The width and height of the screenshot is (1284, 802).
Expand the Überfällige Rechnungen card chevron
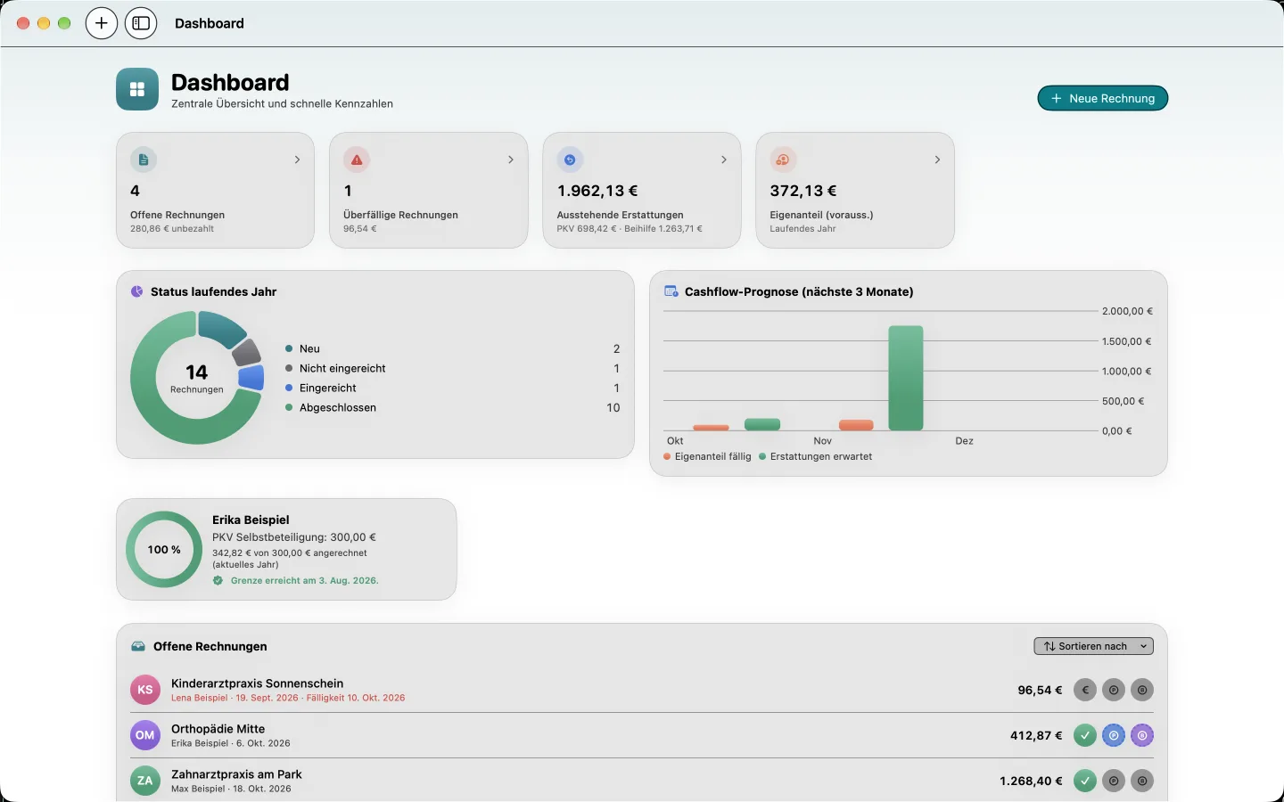(x=511, y=160)
